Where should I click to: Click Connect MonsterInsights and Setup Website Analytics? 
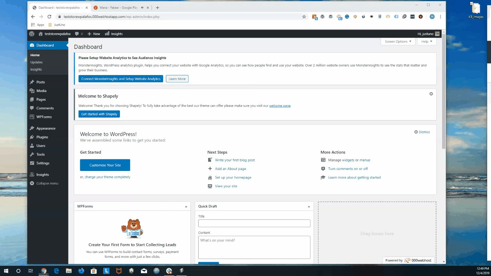[x=121, y=79]
